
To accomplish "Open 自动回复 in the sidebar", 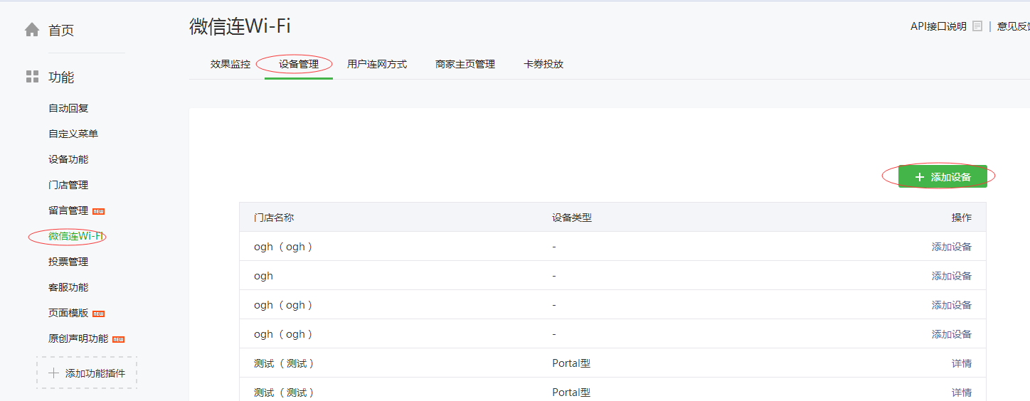I will pos(68,108).
